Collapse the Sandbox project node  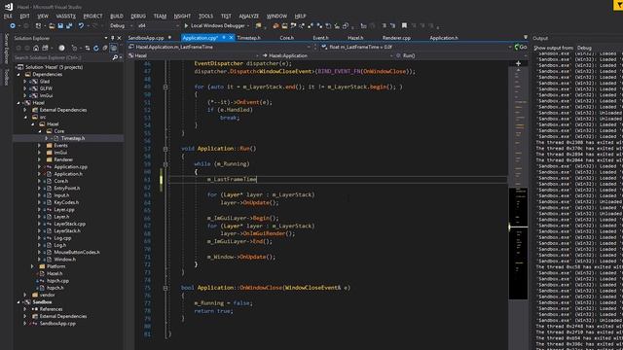click(18, 302)
